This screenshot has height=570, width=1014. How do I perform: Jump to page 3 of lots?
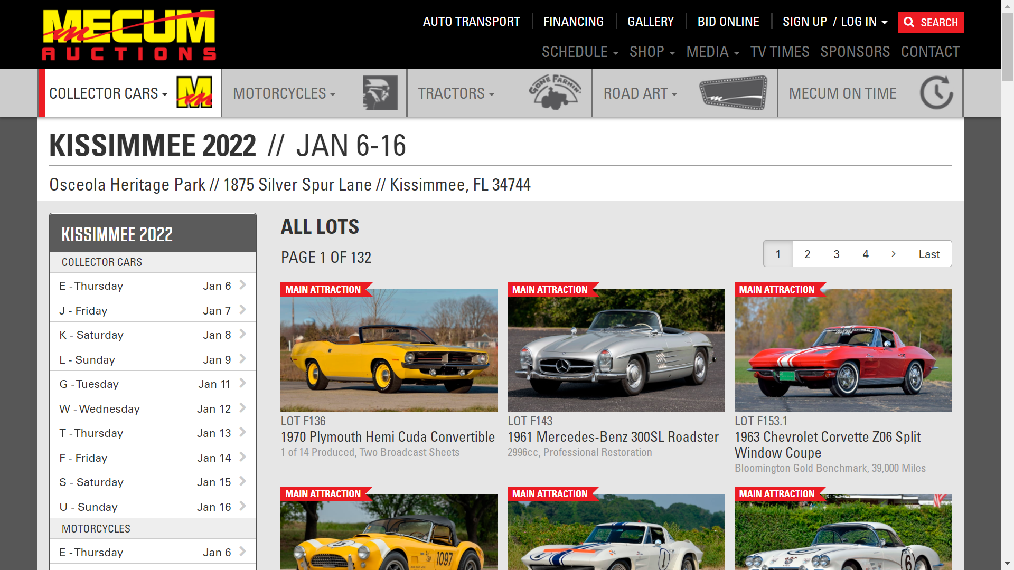pyautogui.click(x=836, y=254)
